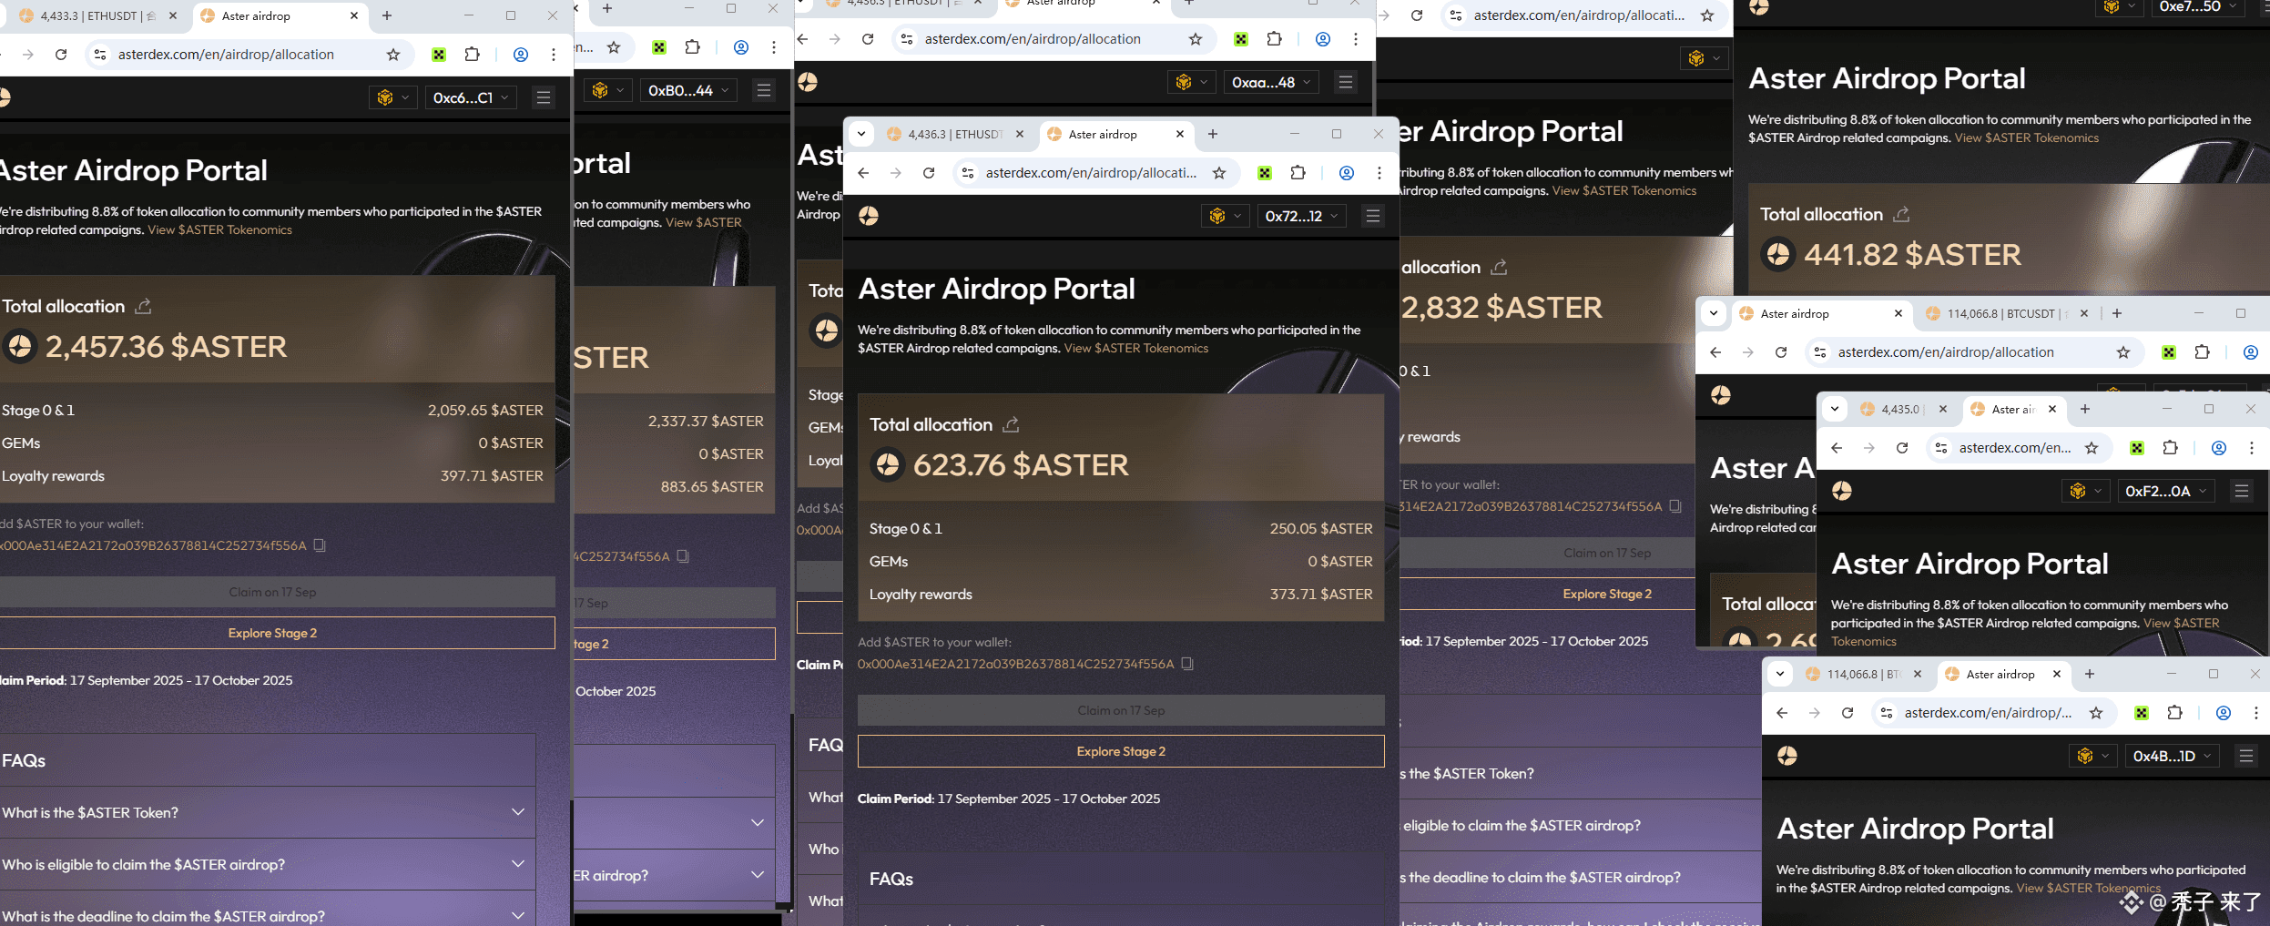Click the Explore Stage 2 button
The image size is (2270, 926).
[1120, 751]
